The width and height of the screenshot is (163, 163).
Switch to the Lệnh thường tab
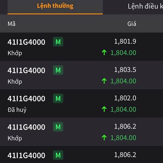pos(55,6)
